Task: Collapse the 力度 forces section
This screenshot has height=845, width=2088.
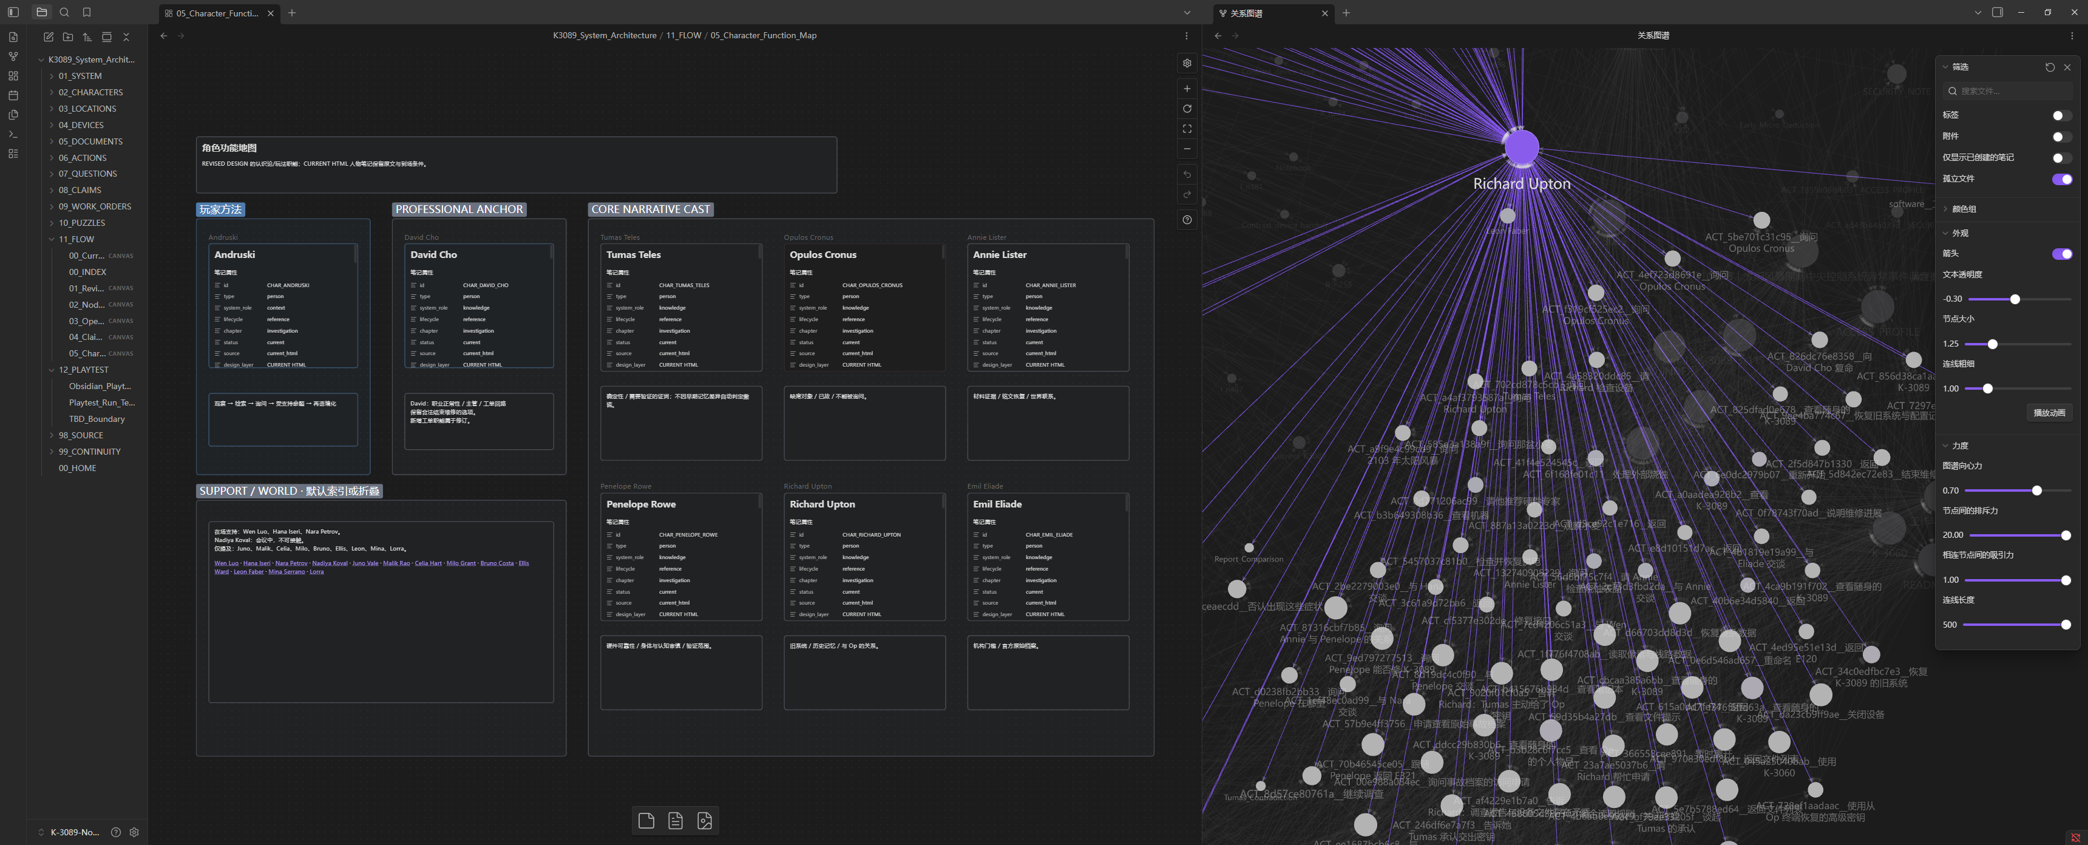Action: click(x=1959, y=446)
